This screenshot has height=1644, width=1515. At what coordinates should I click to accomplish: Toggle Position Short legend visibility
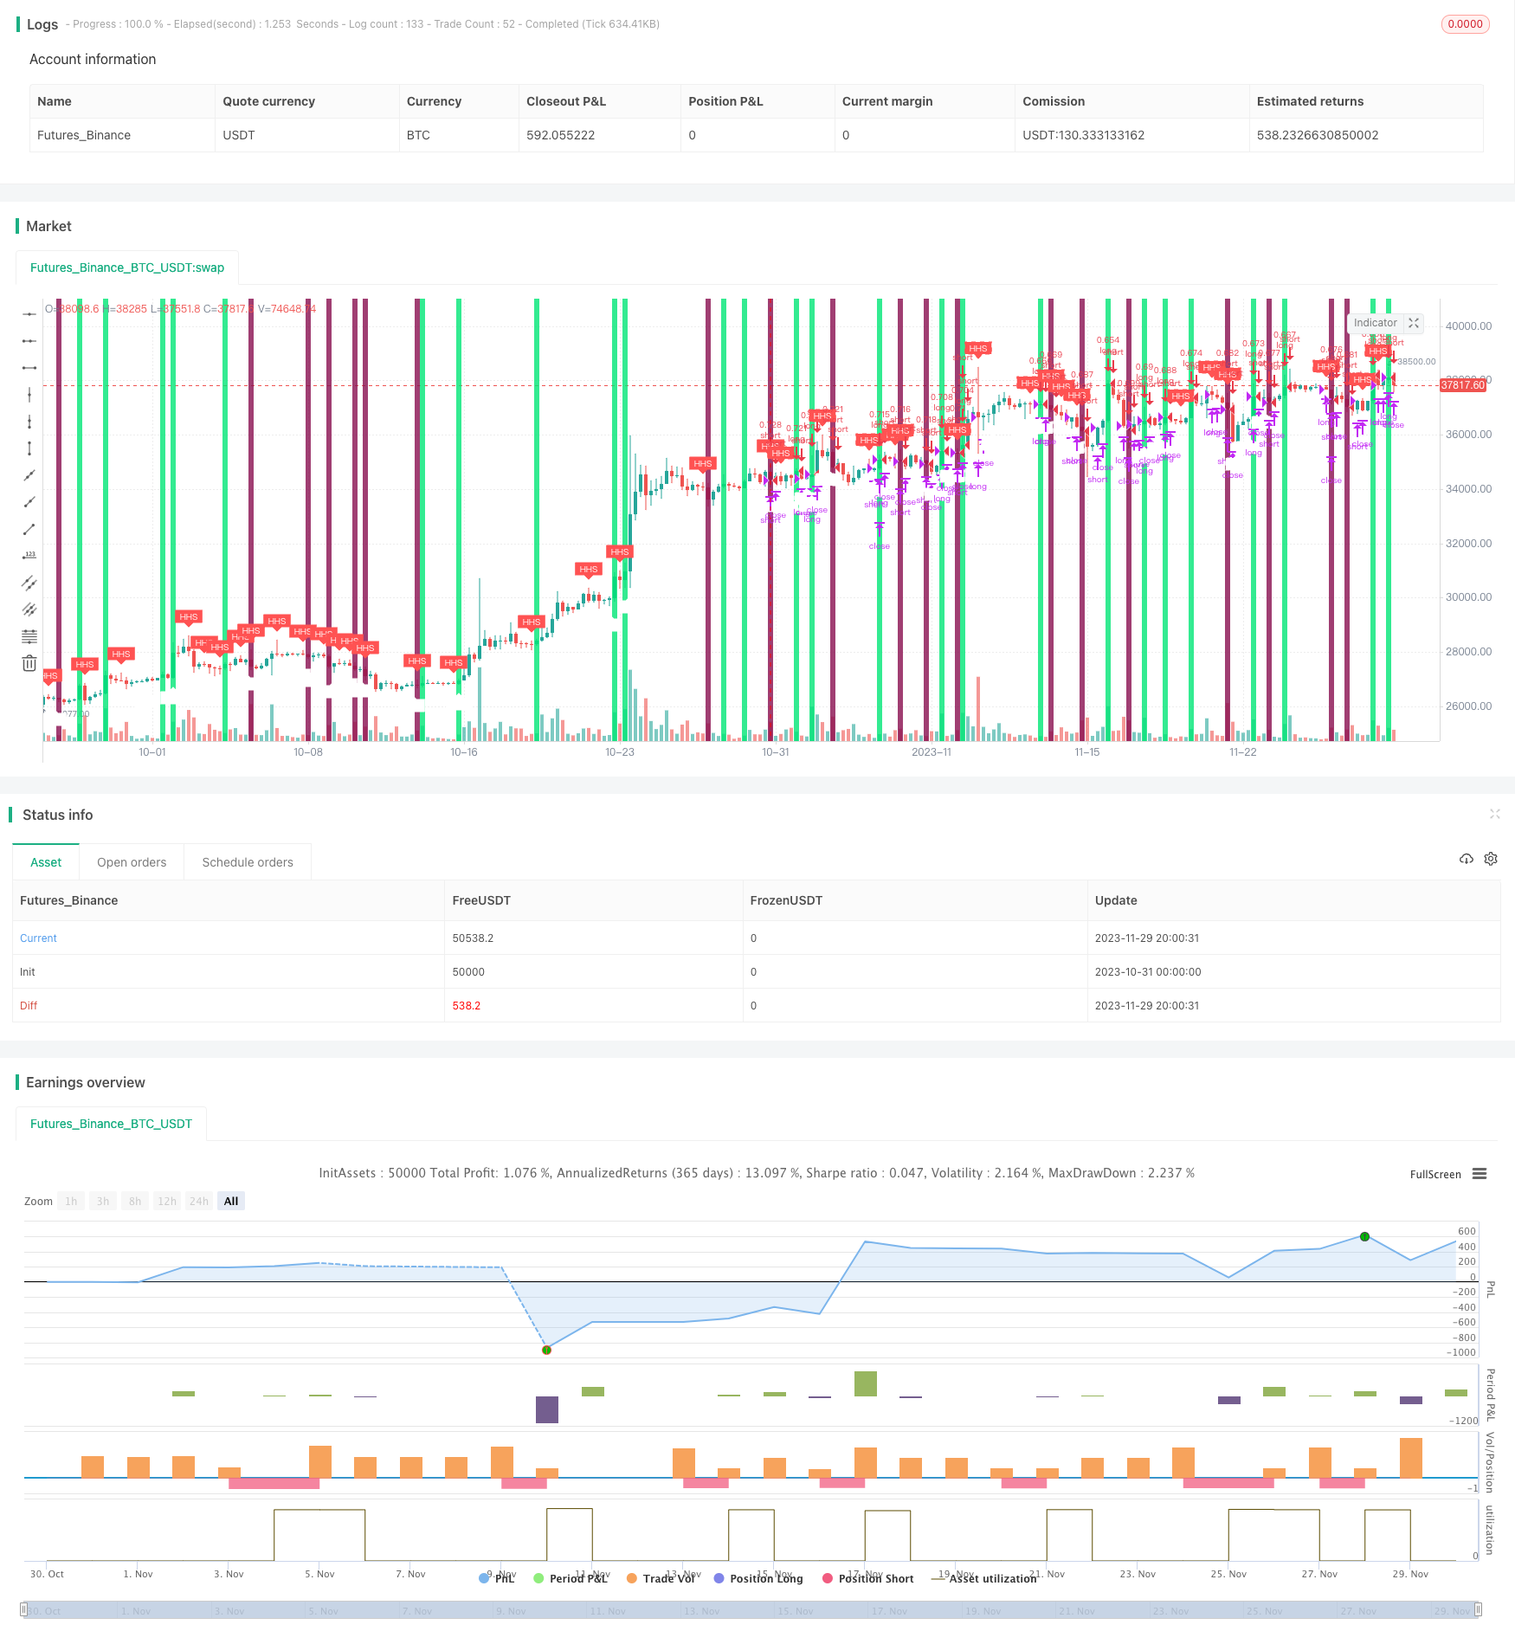coord(867,1578)
